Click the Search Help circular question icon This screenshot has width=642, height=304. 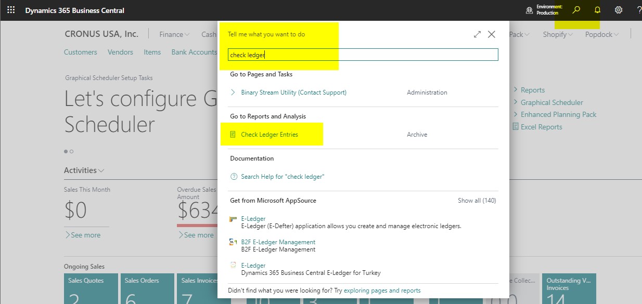coord(233,176)
